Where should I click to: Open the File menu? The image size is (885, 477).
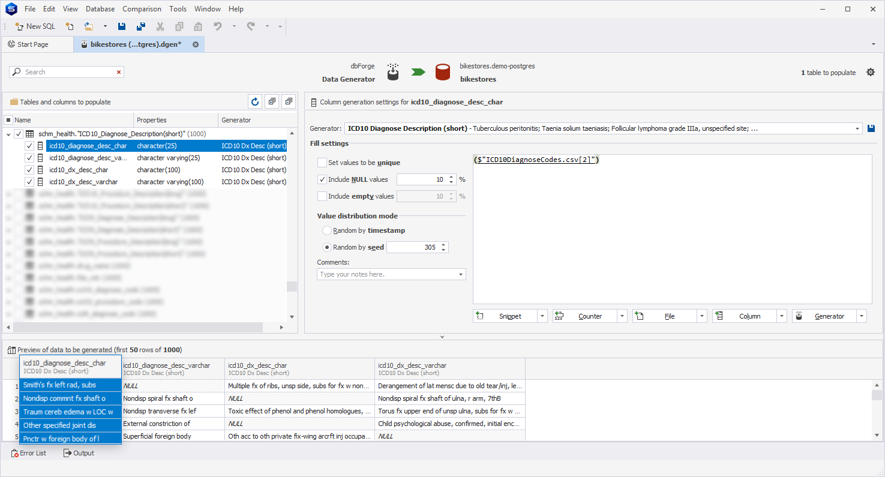coord(30,9)
